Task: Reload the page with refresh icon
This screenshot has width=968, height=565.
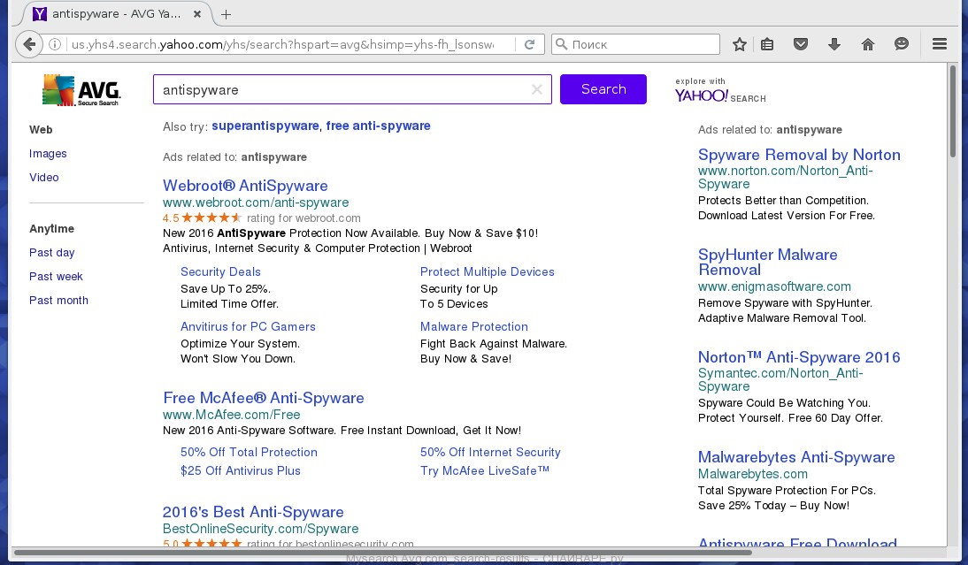Action: pyautogui.click(x=530, y=44)
